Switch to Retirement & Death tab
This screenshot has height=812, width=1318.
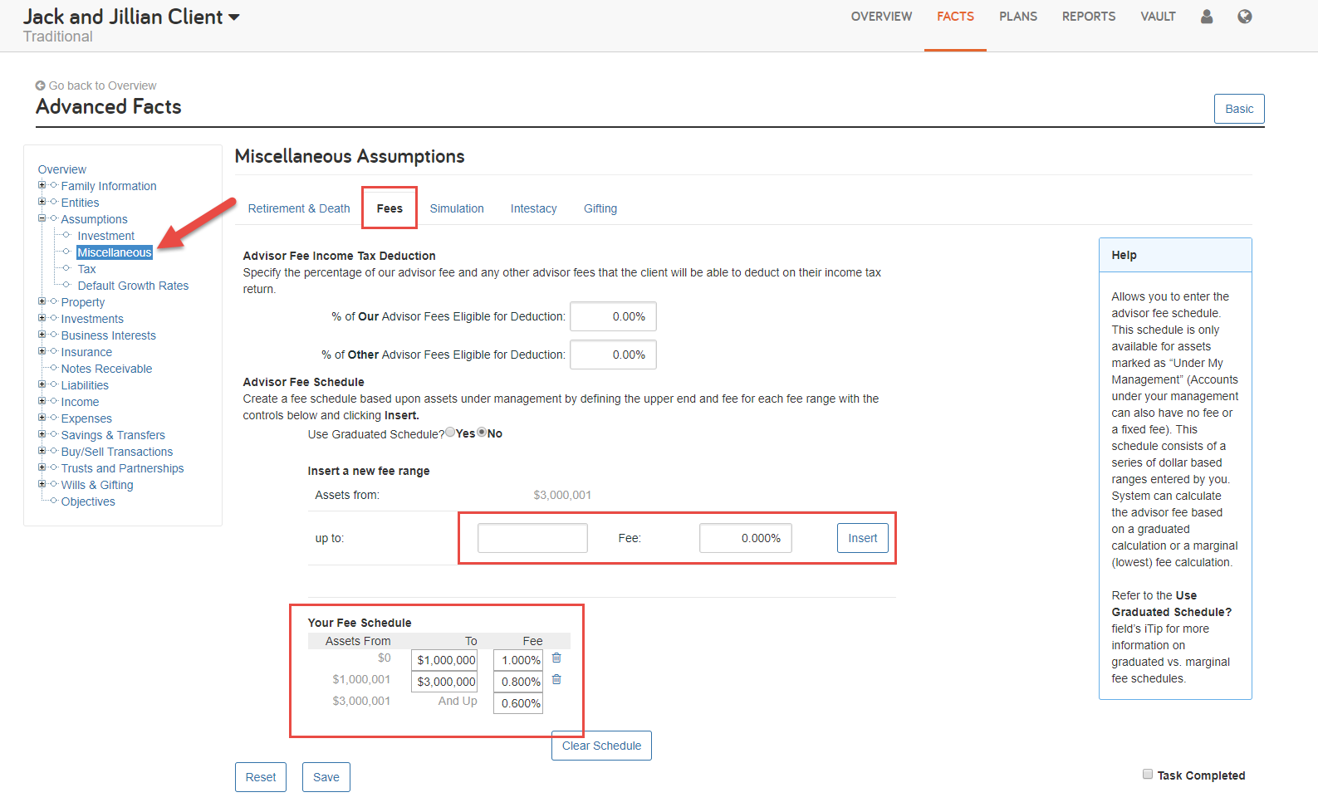299,208
